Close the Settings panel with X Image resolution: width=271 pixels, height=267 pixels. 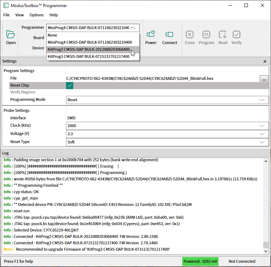coord(265,61)
